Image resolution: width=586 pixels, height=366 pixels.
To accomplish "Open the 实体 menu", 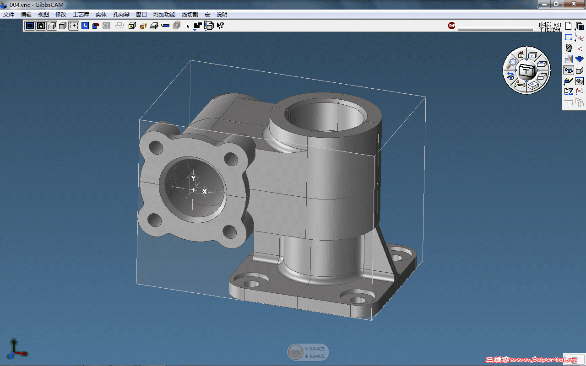I will coord(101,15).
